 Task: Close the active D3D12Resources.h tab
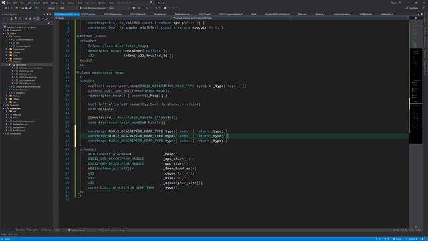pyautogui.click(x=78, y=14)
